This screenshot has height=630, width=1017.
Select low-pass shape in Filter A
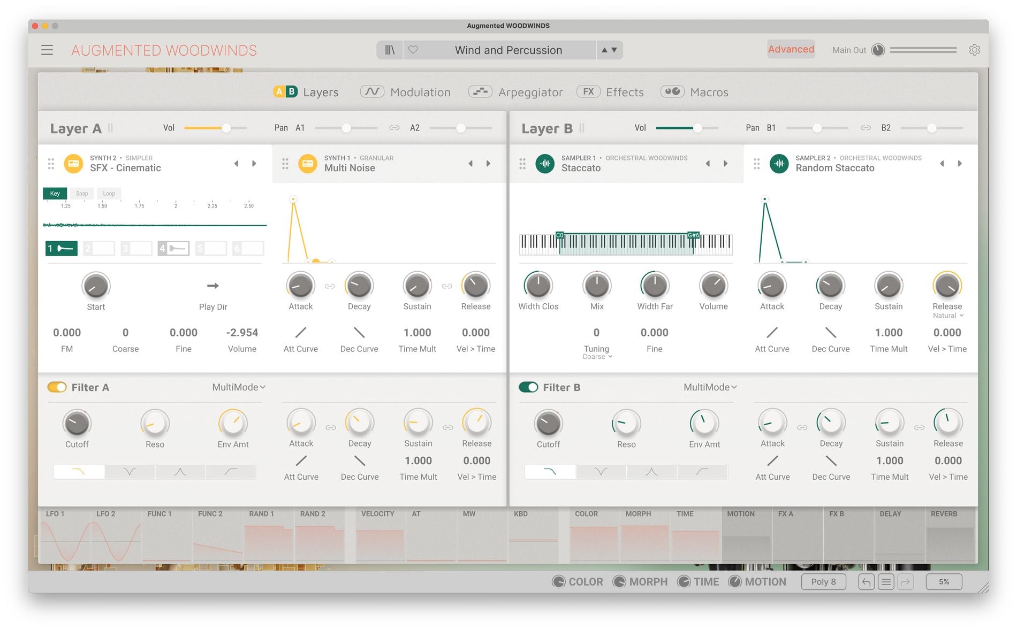[78, 472]
